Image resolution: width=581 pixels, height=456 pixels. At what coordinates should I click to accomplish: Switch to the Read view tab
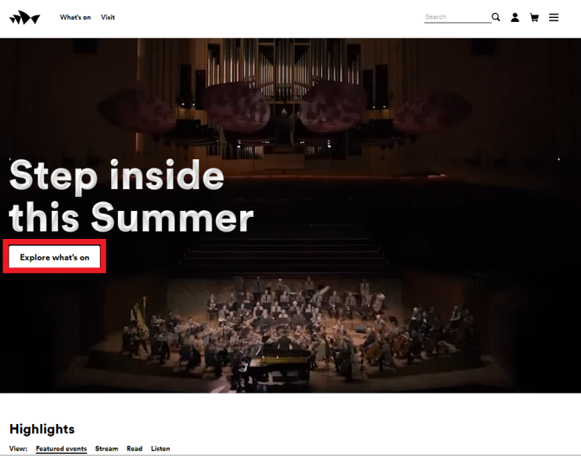[134, 449]
